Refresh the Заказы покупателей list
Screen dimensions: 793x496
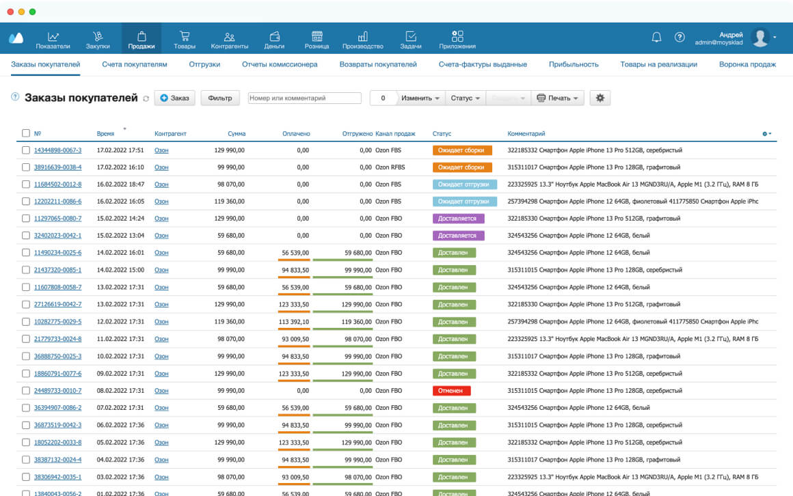(x=146, y=99)
